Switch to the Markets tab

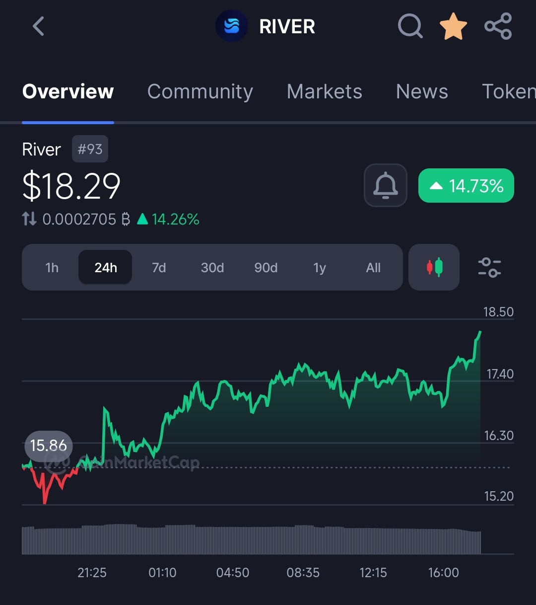click(324, 91)
